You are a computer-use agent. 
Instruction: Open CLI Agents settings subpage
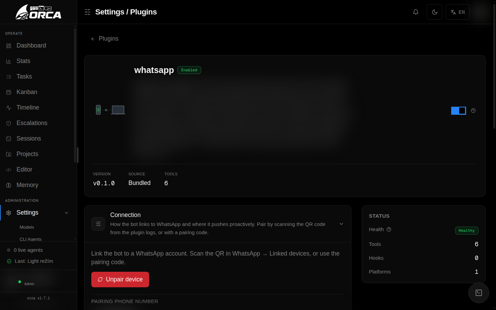[30, 239]
